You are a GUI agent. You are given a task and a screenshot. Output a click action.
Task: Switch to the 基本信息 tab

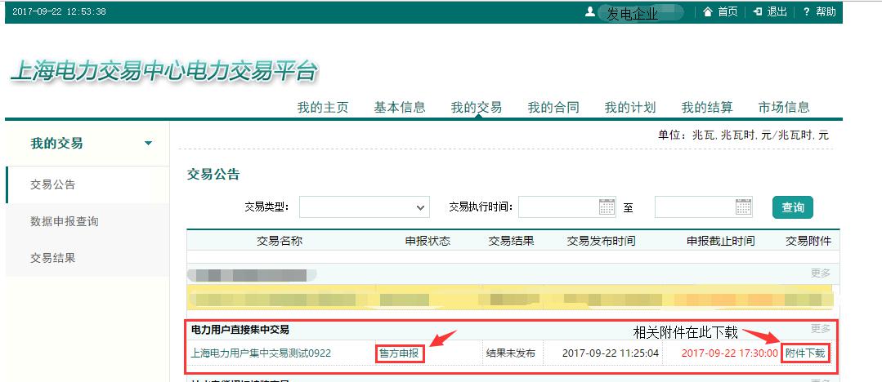[x=400, y=107]
